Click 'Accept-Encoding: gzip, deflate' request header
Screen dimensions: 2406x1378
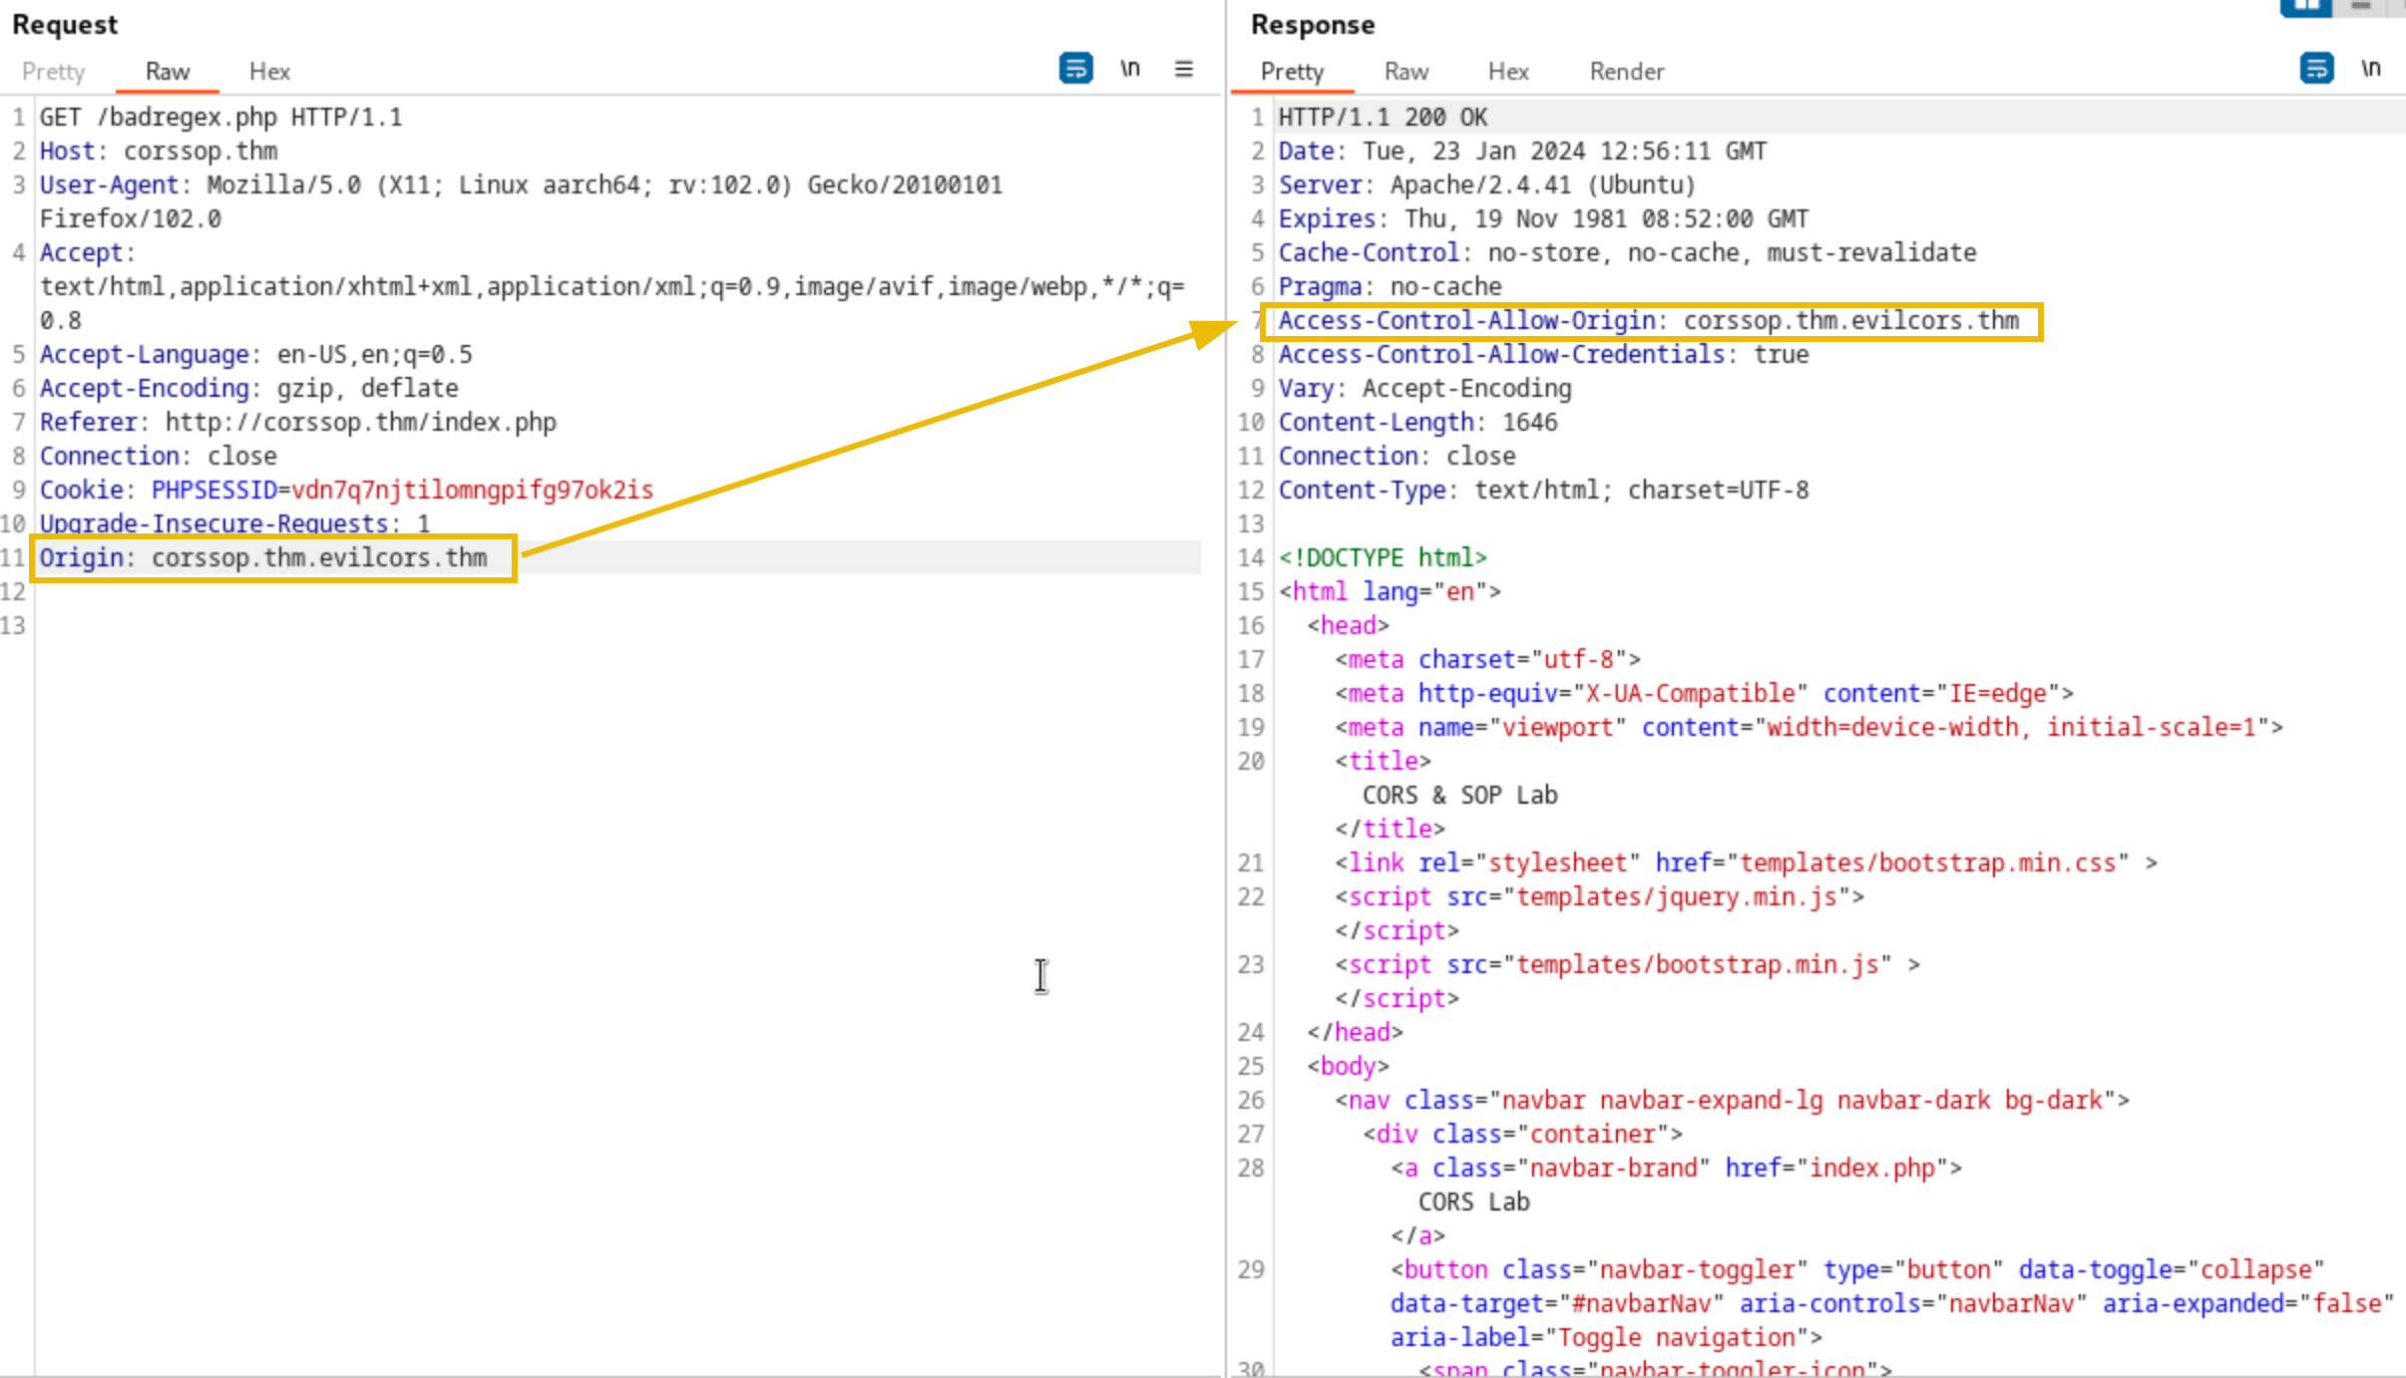click(x=249, y=389)
